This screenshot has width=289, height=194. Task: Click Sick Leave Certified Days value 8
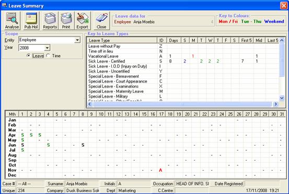point(170,61)
